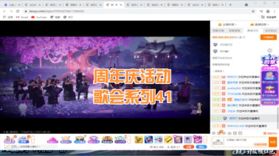Open the Gmail bookmark
Viewport: 279px width, 156px height.
[22, 17]
